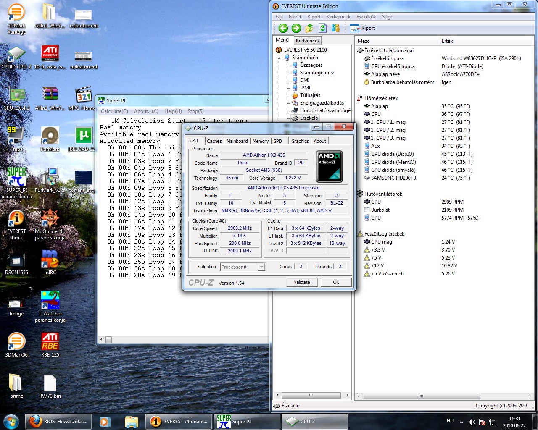This screenshot has height=430, width=538.
Task: Switch to Graphics tab in CPU-Z
Action: click(x=300, y=141)
